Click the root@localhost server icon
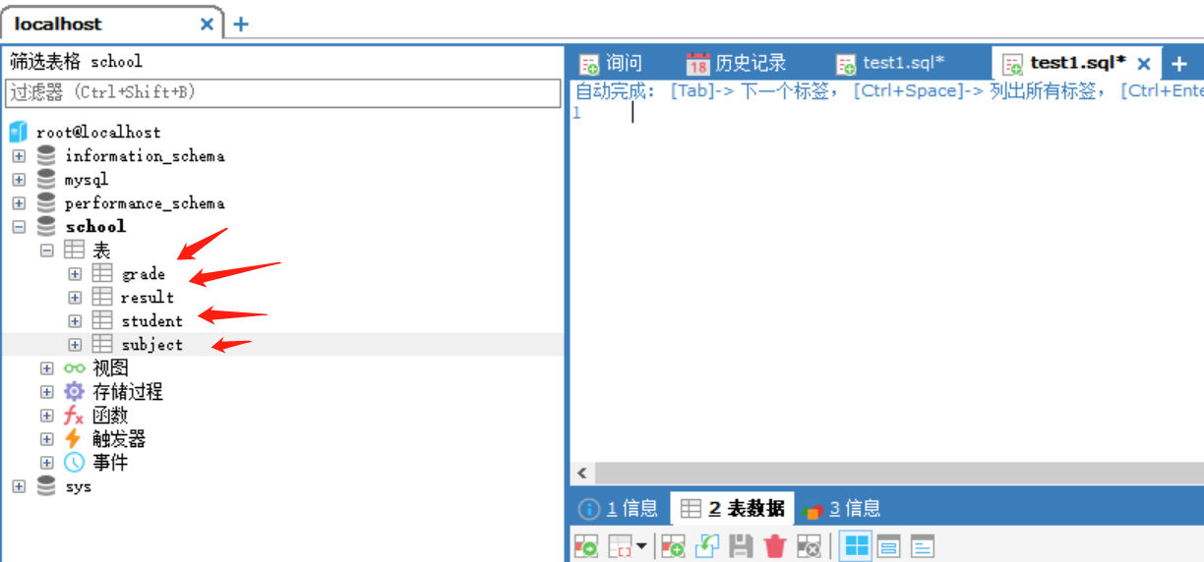This screenshot has height=562, width=1204. [x=19, y=132]
